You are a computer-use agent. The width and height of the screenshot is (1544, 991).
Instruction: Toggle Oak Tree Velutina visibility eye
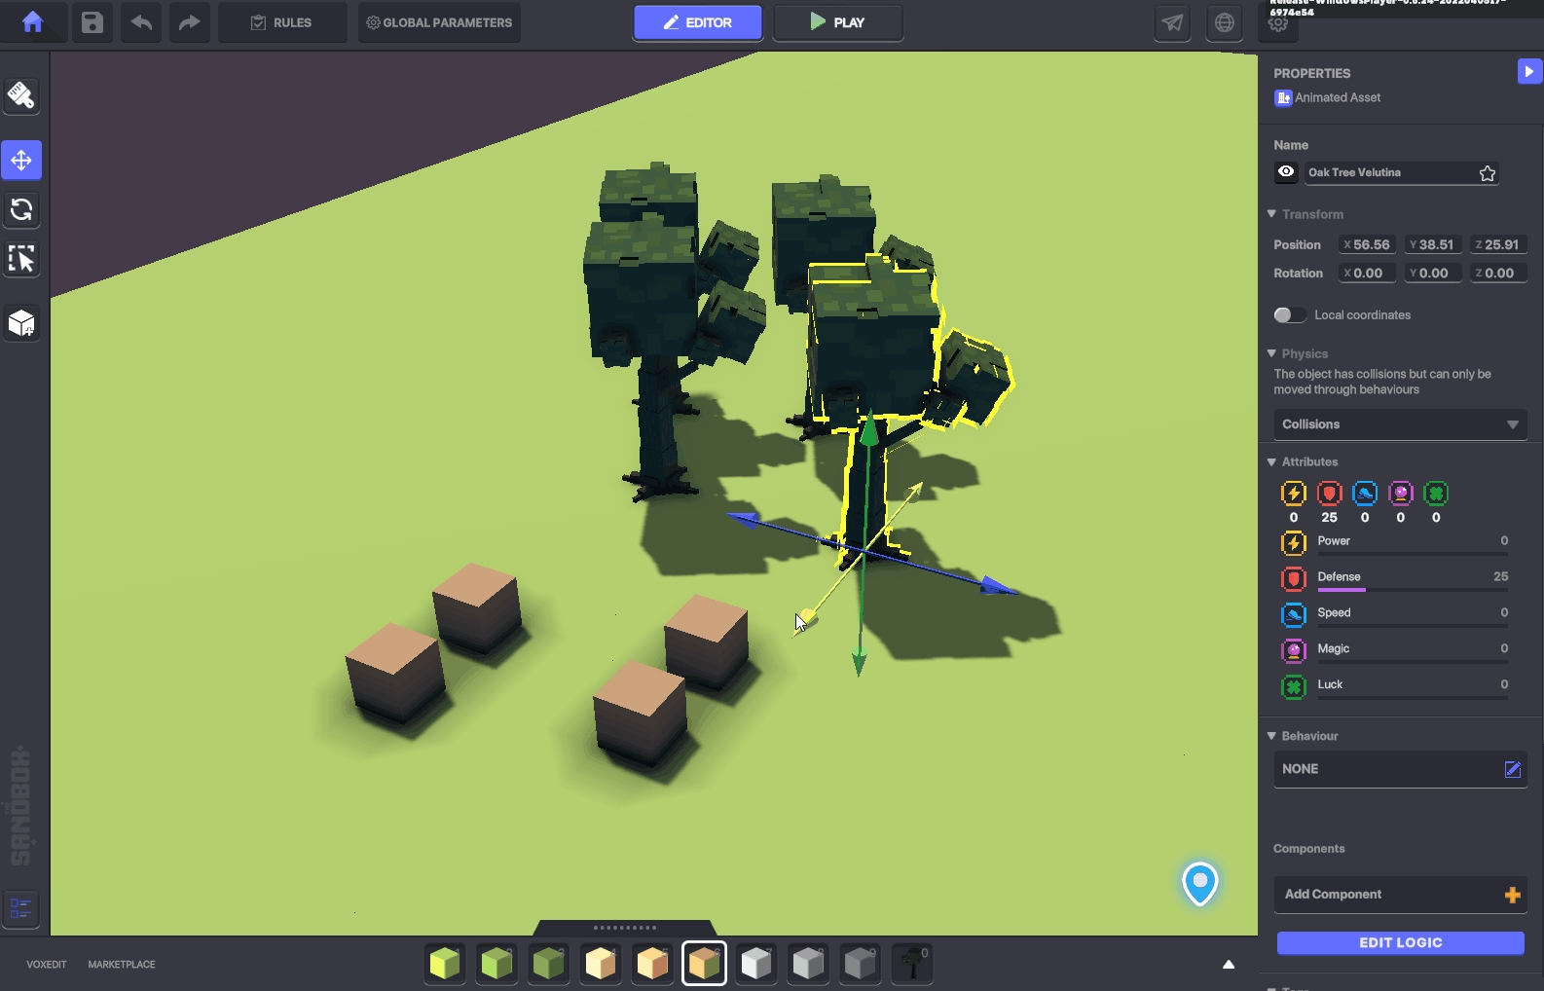1286,172
